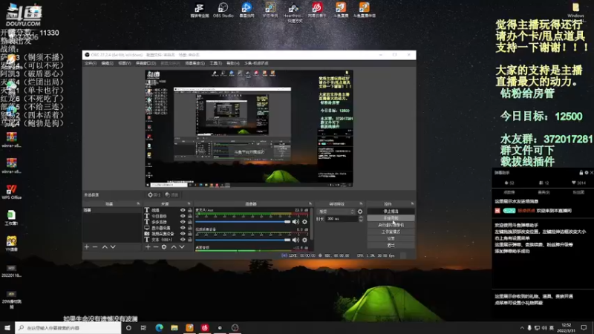Image resolution: width=594 pixels, height=334 pixels.
Task: Remove scene with minus icon in Scenes dock
Action: (95, 247)
